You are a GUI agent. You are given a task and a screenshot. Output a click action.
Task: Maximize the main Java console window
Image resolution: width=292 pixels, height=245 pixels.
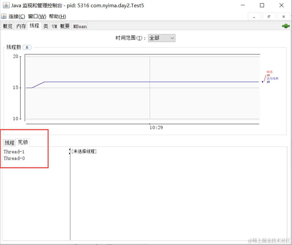click(262, 5)
